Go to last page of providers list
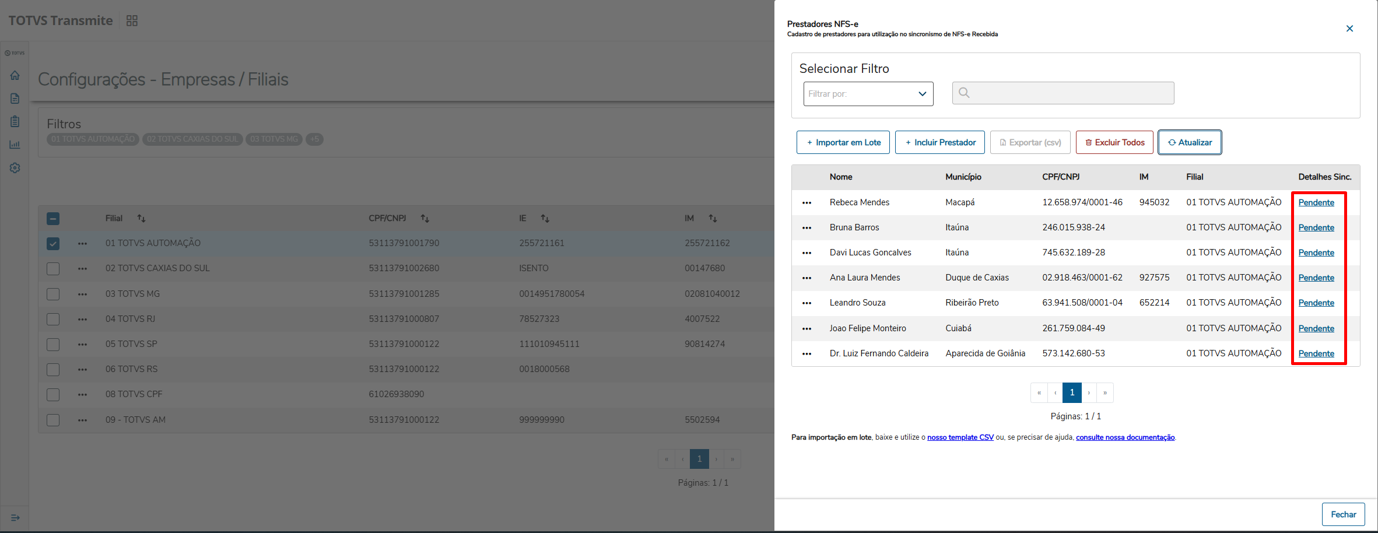This screenshot has width=1378, height=533. tap(1105, 392)
